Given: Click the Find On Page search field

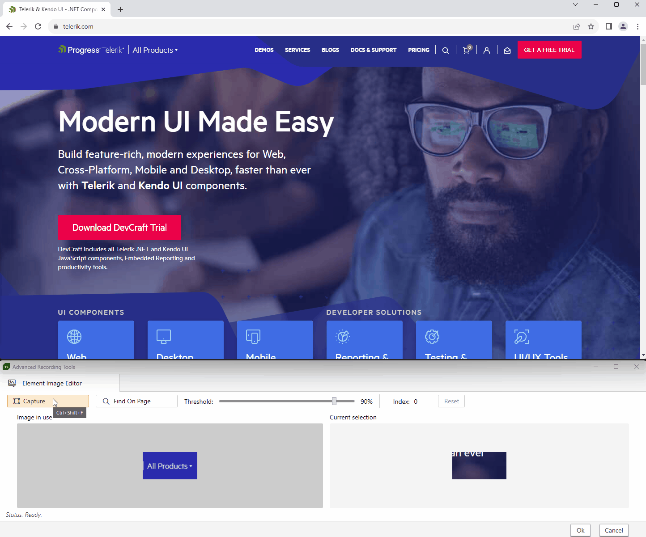Looking at the screenshot, I should pyautogui.click(x=137, y=401).
